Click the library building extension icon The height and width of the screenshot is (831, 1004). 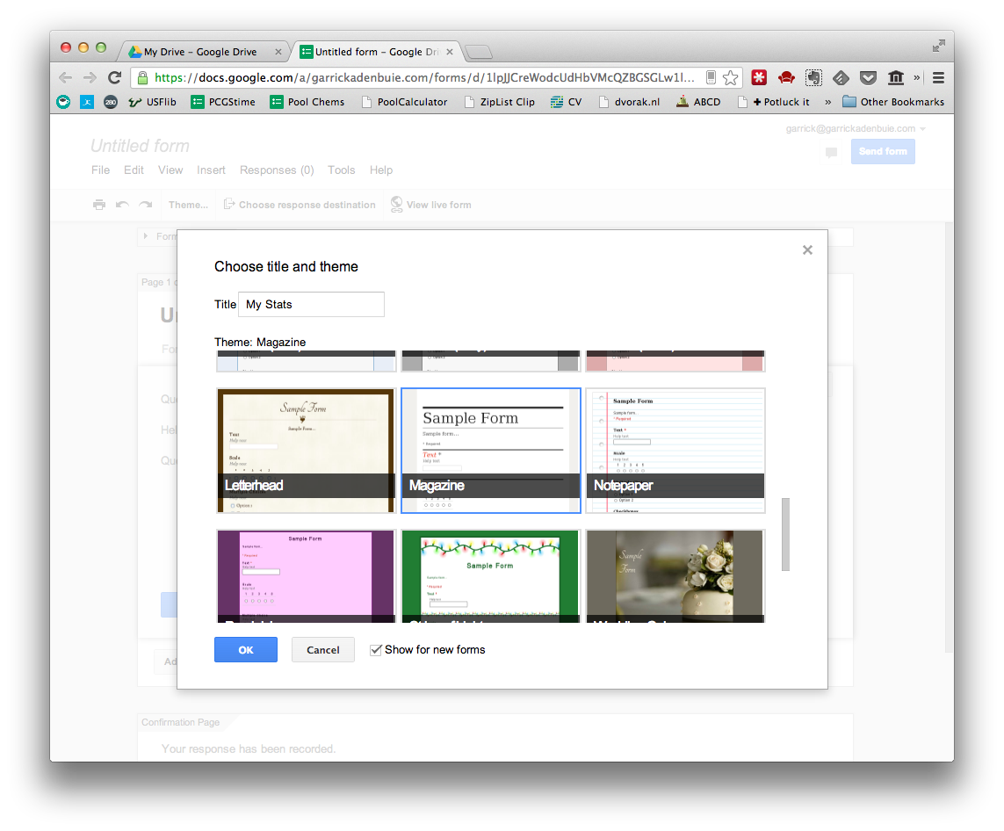(896, 78)
